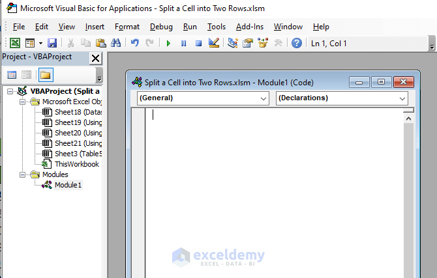Click inside the Module1 code editor

[x=274, y=193]
